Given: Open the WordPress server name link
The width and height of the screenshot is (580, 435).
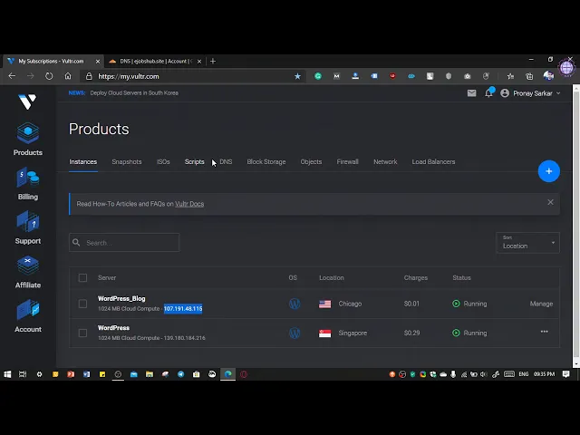Looking at the screenshot, I should pyautogui.click(x=113, y=328).
